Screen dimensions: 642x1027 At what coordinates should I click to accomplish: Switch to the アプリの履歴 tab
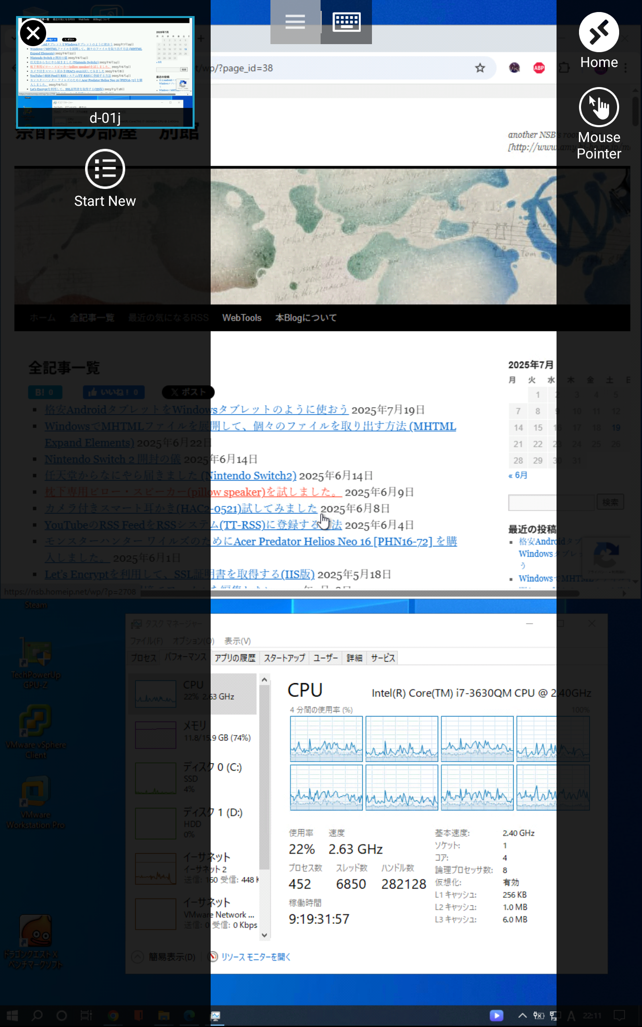click(235, 658)
